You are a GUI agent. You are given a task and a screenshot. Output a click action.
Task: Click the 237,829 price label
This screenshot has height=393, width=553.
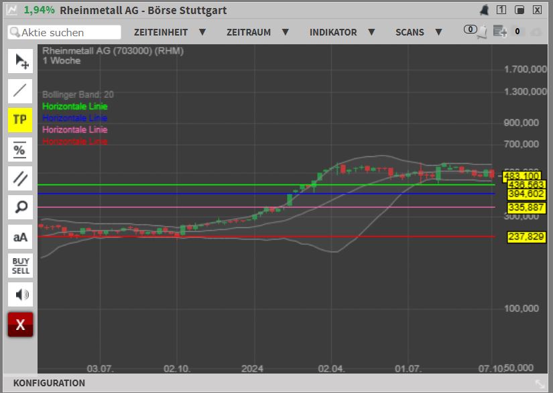526,237
